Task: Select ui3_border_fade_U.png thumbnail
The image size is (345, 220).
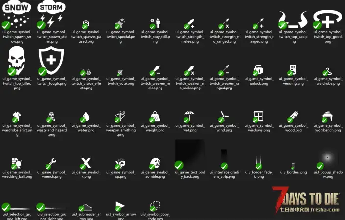Action: [x=259, y=163]
